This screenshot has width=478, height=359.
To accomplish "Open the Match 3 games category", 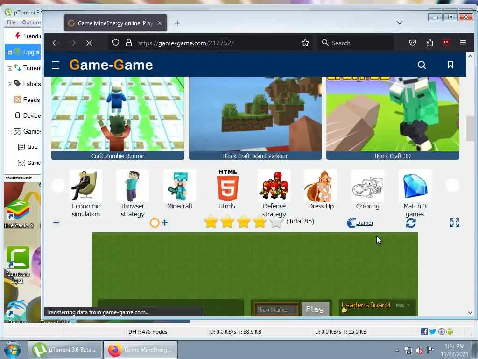I will point(415,194).
